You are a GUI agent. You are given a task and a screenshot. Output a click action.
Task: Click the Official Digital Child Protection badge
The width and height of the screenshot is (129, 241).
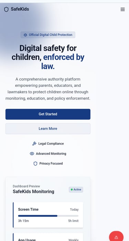click(x=48, y=35)
